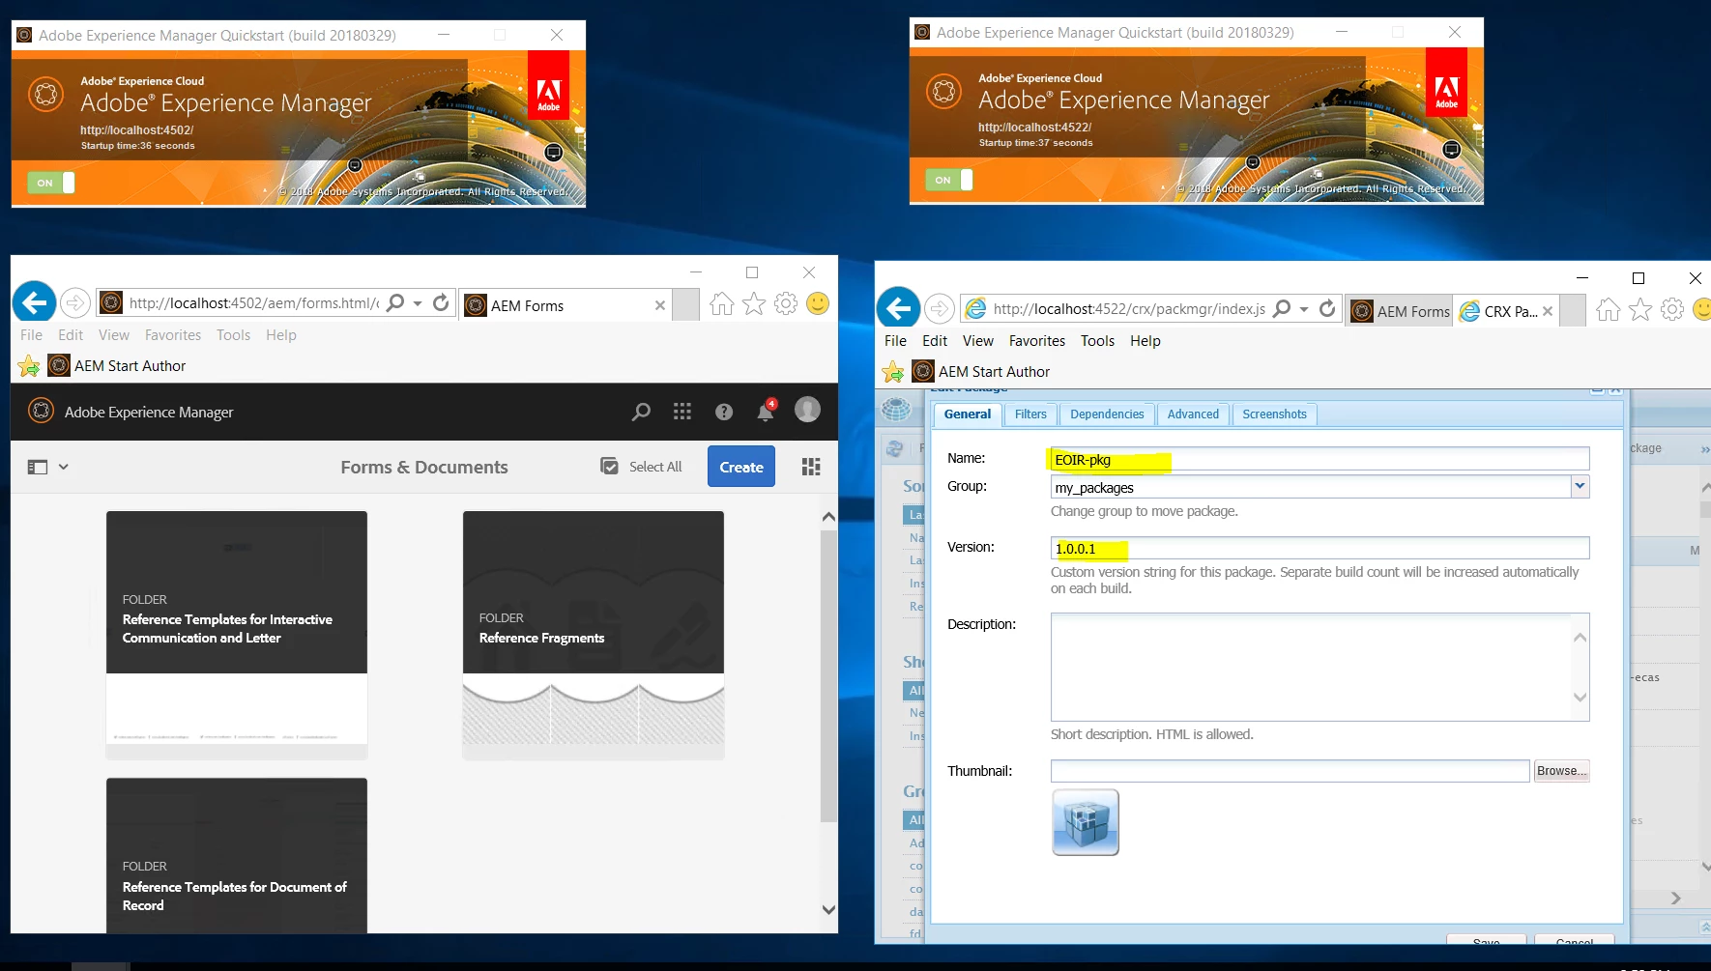This screenshot has width=1711, height=971.
Task: Click smiley feedback icon in left browser
Action: point(818,304)
